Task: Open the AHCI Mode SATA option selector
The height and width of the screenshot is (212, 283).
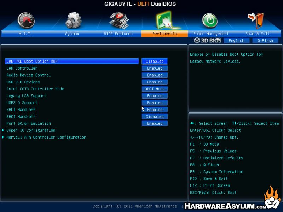Action: [x=155, y=89]
